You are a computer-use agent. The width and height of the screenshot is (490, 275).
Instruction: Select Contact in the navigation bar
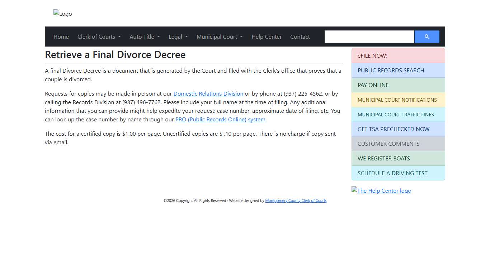pos(300,37)
